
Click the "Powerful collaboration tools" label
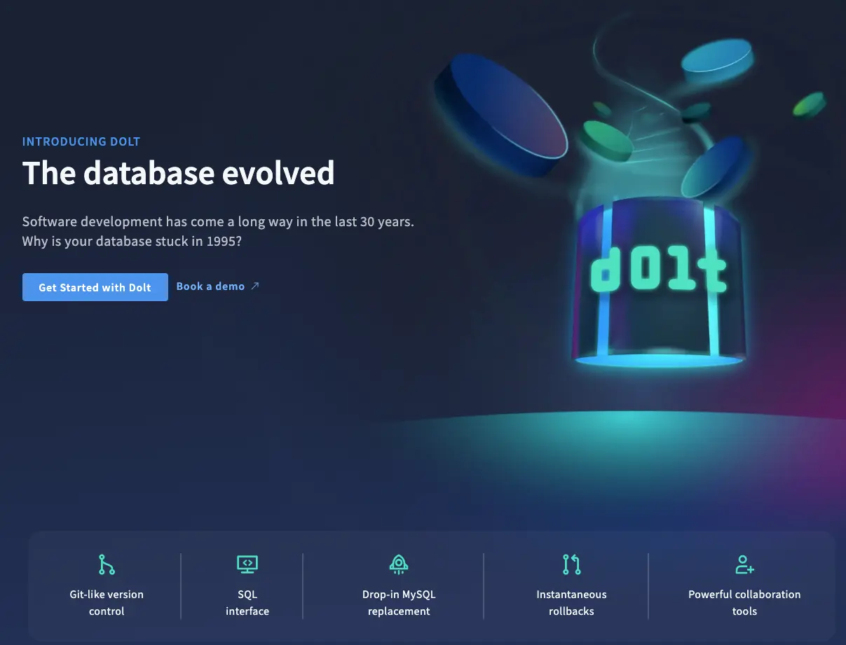tap(744, 602)
